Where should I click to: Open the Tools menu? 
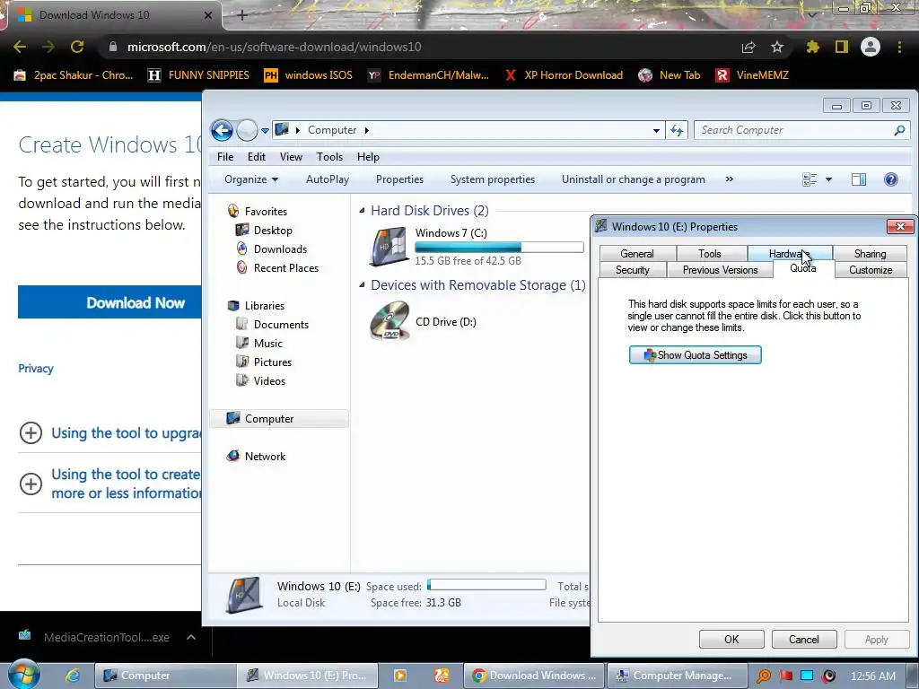329,157
